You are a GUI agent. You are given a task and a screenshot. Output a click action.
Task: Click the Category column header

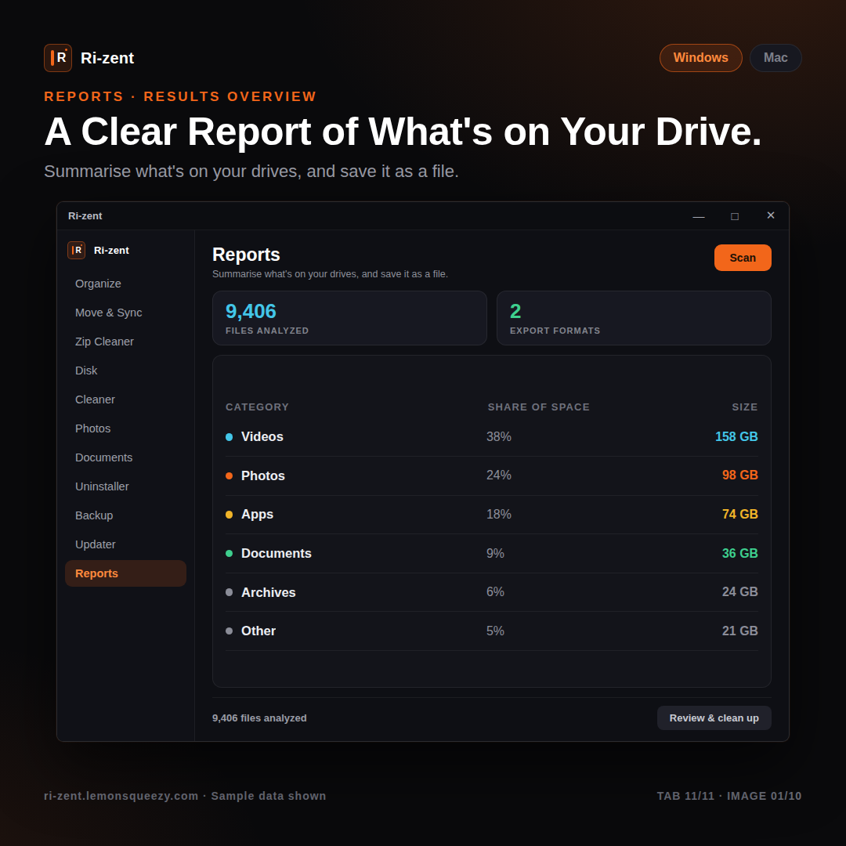click(258, 407)
